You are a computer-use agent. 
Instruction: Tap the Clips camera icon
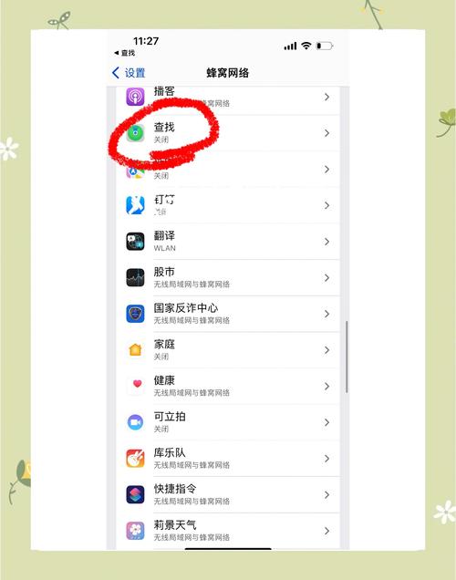pyautogui.click(x=135, y=422)
